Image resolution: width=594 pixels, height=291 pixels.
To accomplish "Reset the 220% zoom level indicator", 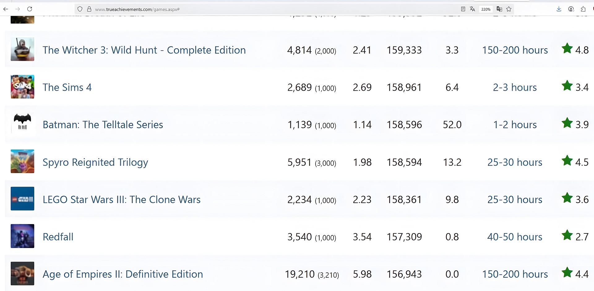I will [486, 9].
